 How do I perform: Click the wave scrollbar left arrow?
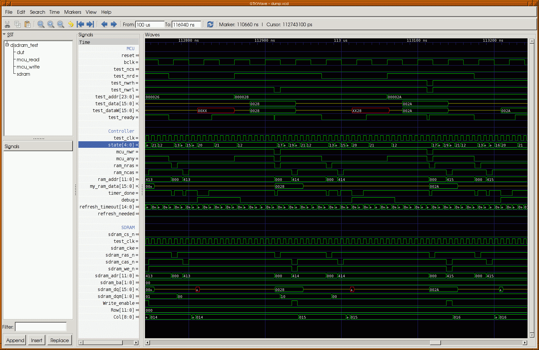point(148,342)
